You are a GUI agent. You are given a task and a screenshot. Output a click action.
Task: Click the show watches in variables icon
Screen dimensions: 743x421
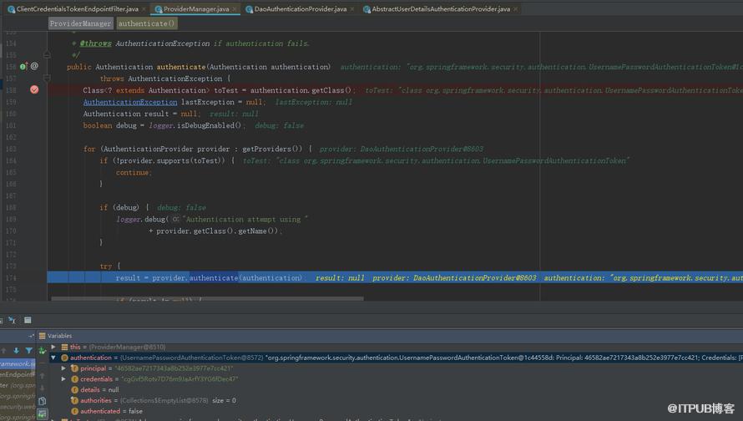point(43,413)
